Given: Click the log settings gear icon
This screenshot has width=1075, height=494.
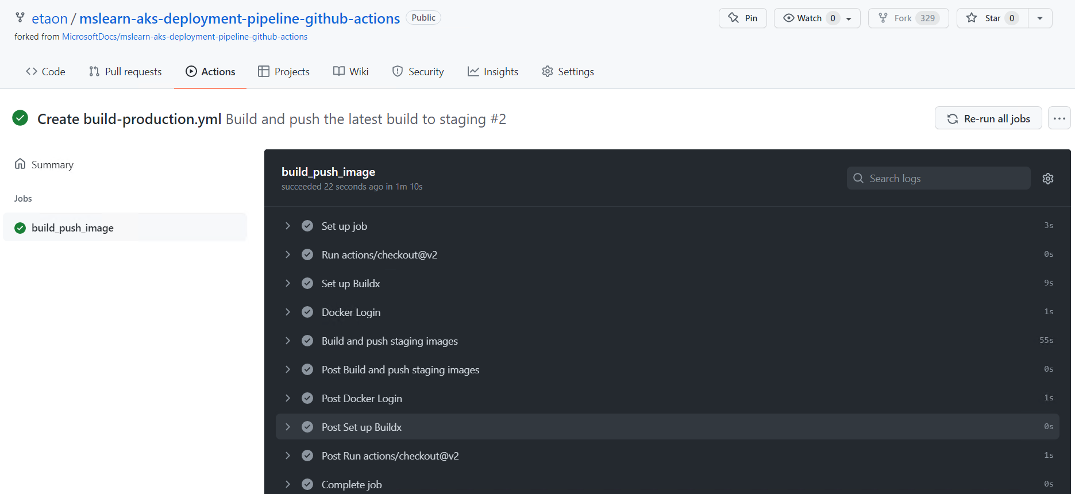Looking at the screenshot, I should 1048,179.
